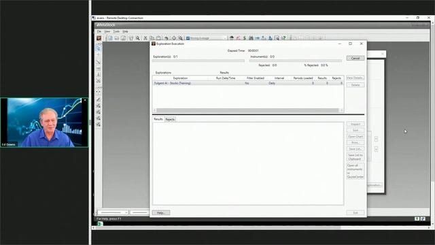Image resolution: width=435 pixels, height=245 pixels.
Task: Expand the Moving Average indicator dropdown
Action: [225, 38]
